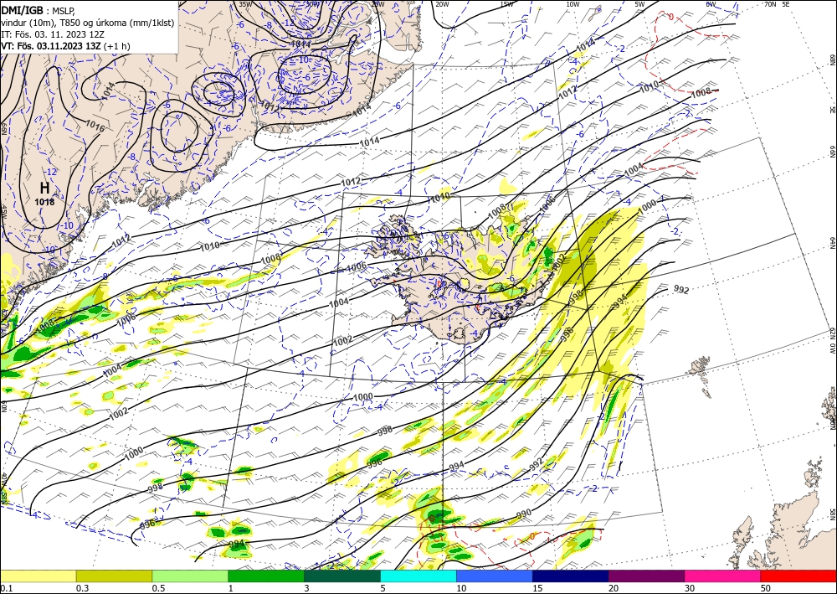
Task: Click the 'VT: Fös. 03.11.2023 13Z (+1 h)' line
Action: [x=65, y=46]
